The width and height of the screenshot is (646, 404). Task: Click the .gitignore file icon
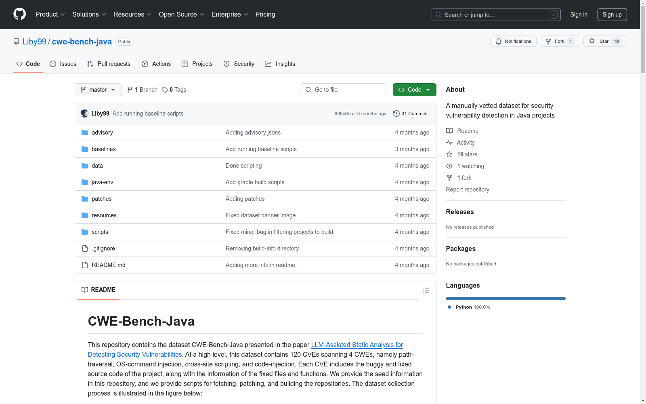point(85,248)
